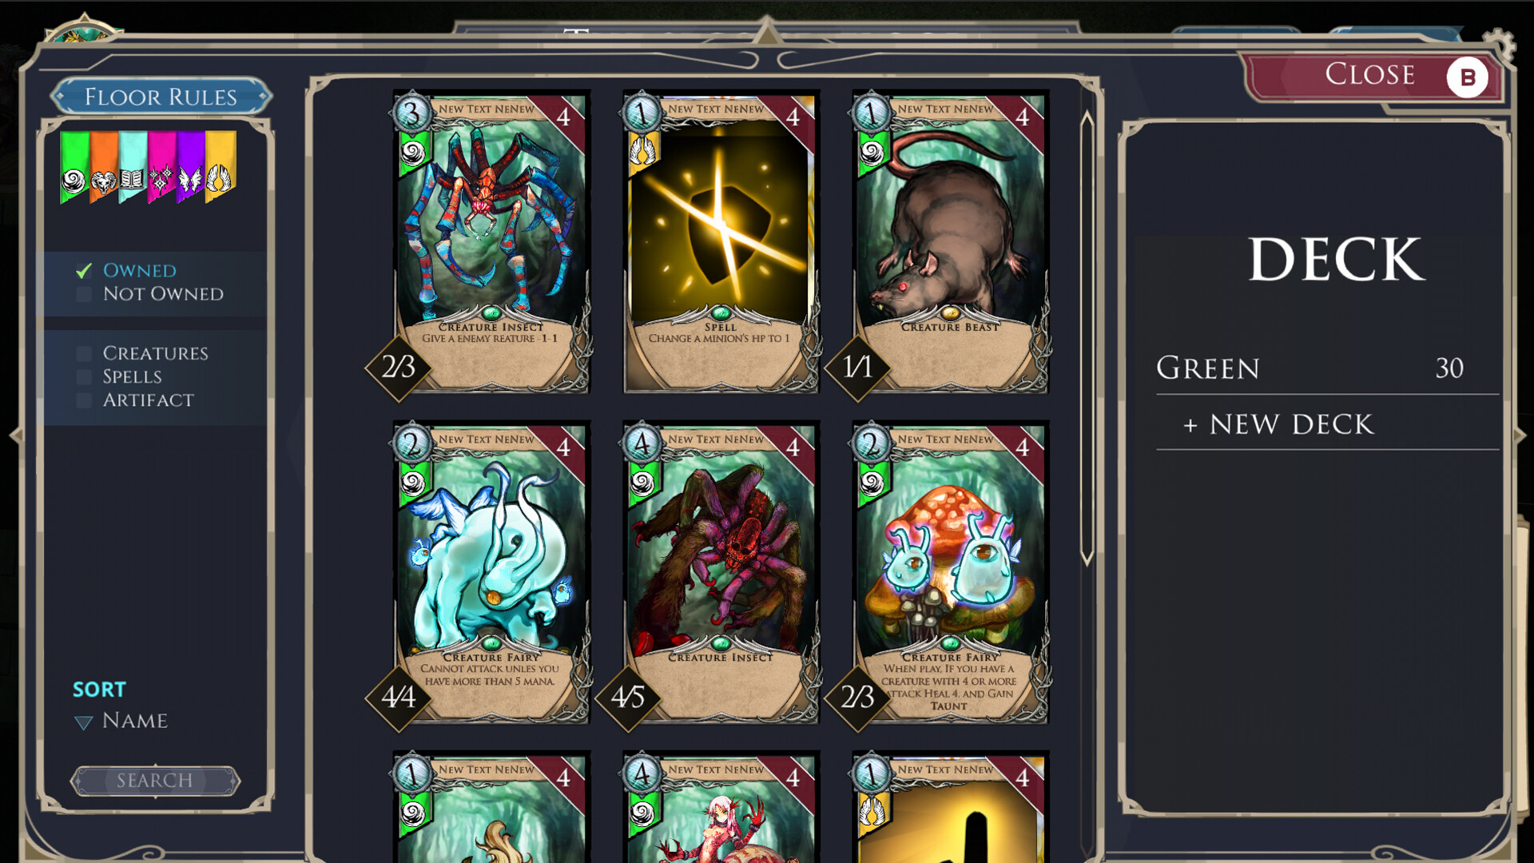Select the yellow angel wings banner

point(221,166)
